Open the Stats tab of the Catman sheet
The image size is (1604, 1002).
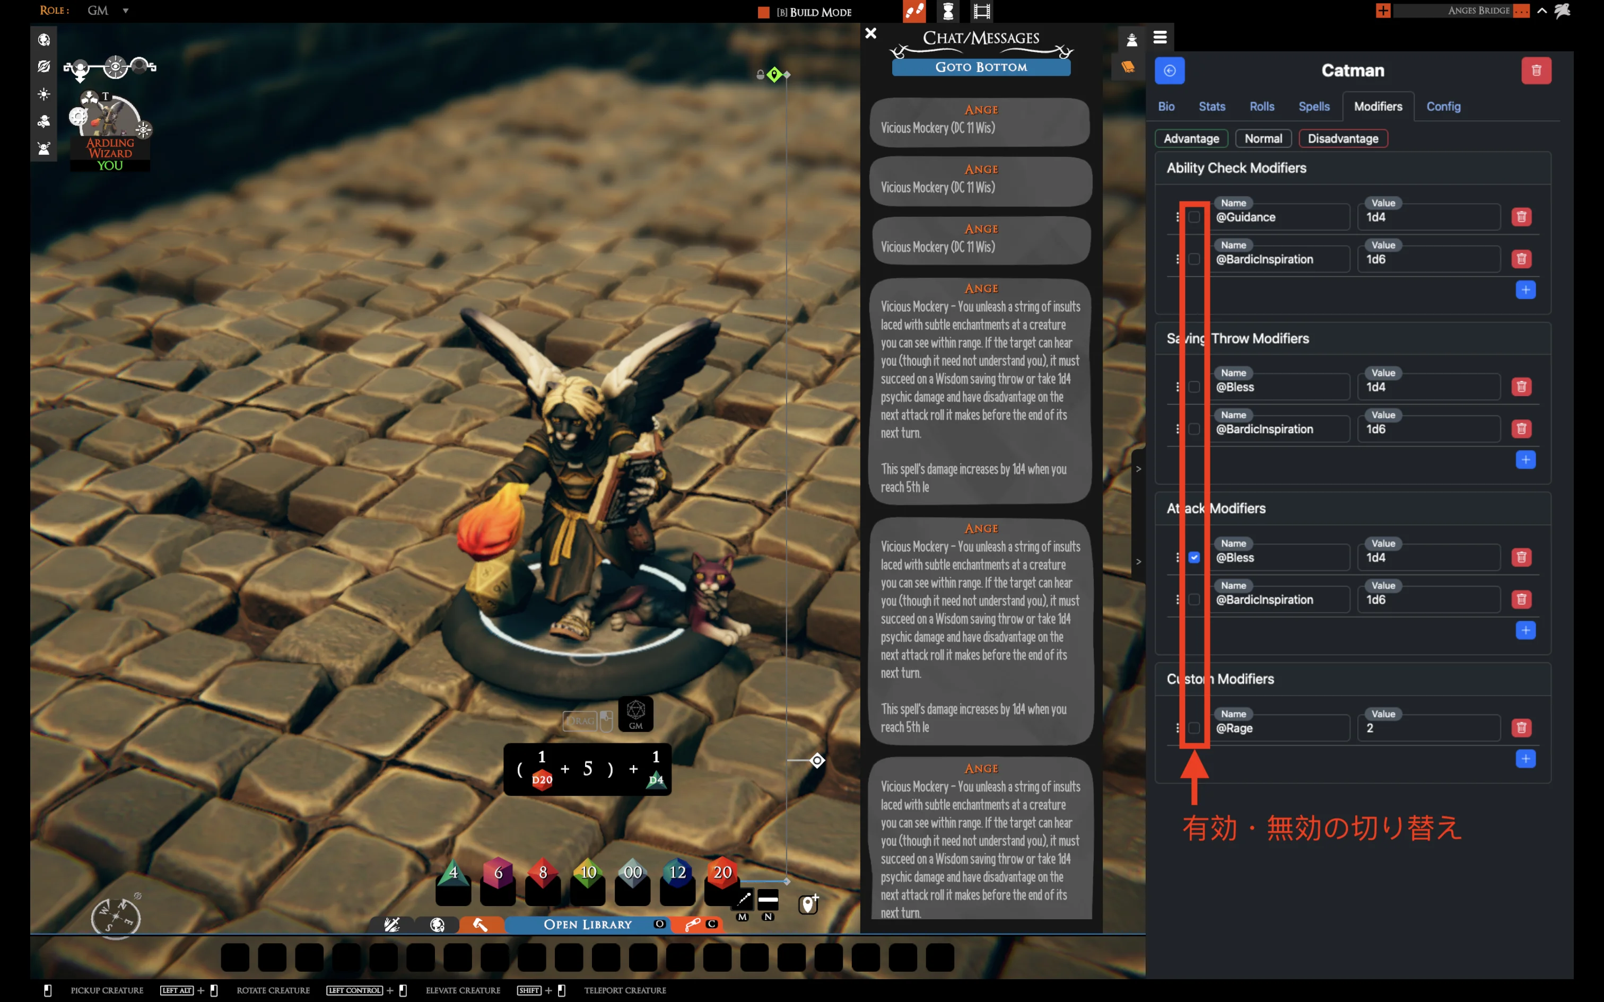(1211, 106)
